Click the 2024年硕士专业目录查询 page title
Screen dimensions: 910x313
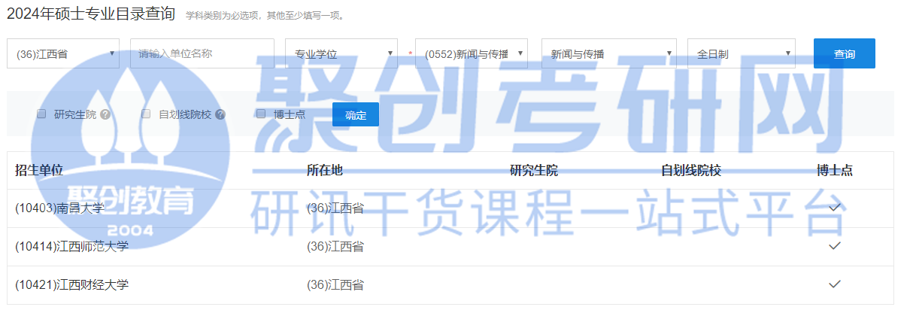[x=90, y=13]
